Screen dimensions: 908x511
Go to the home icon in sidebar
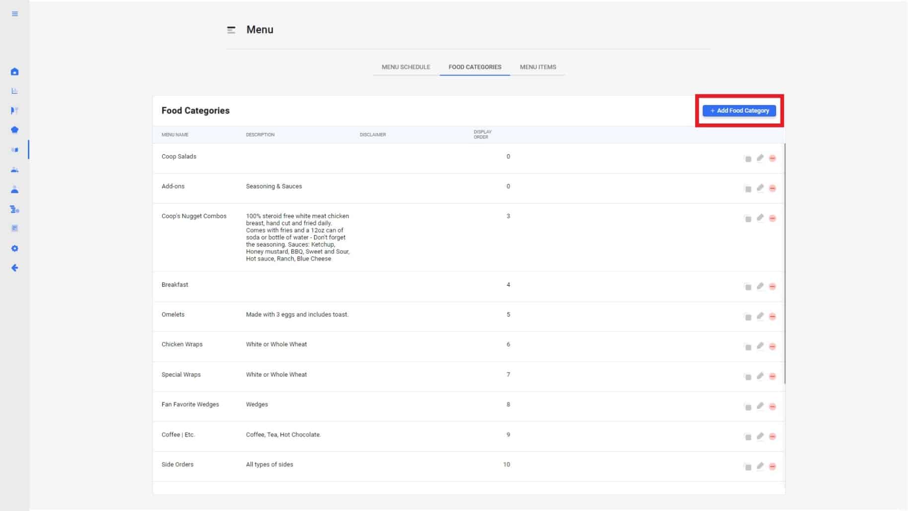(15, 72)
